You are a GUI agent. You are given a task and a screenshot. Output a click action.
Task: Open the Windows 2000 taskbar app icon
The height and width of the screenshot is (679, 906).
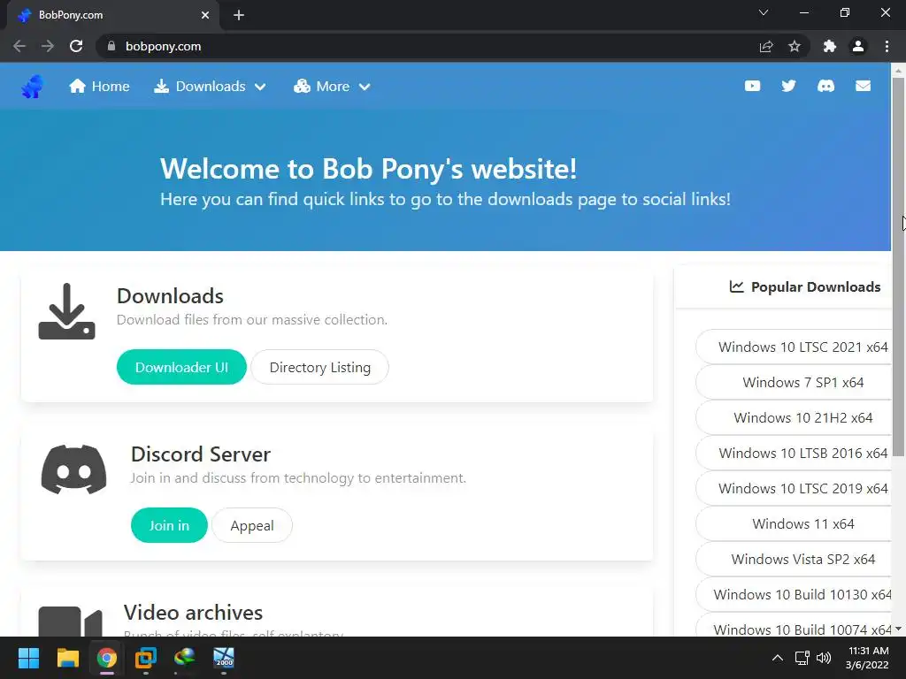click(x=224, y=658)
